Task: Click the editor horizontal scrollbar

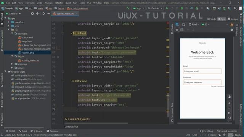Action: point(96,123)
